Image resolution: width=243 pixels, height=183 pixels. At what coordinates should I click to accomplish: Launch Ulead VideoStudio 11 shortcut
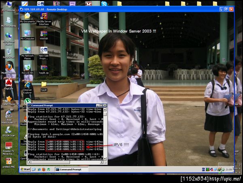[x=9, y=117]
